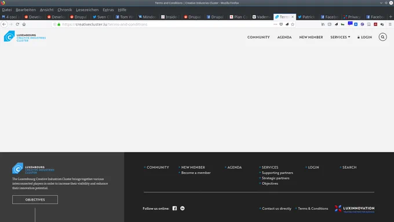This screenshot has height=222, width=394.
Task: Open the Hilfe menu
Action: (x=122, y=10)
